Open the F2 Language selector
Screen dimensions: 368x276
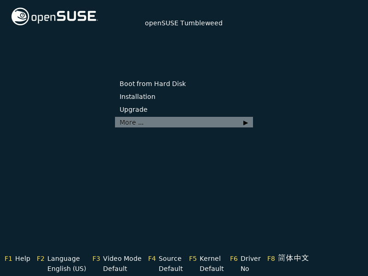[58, 259]
